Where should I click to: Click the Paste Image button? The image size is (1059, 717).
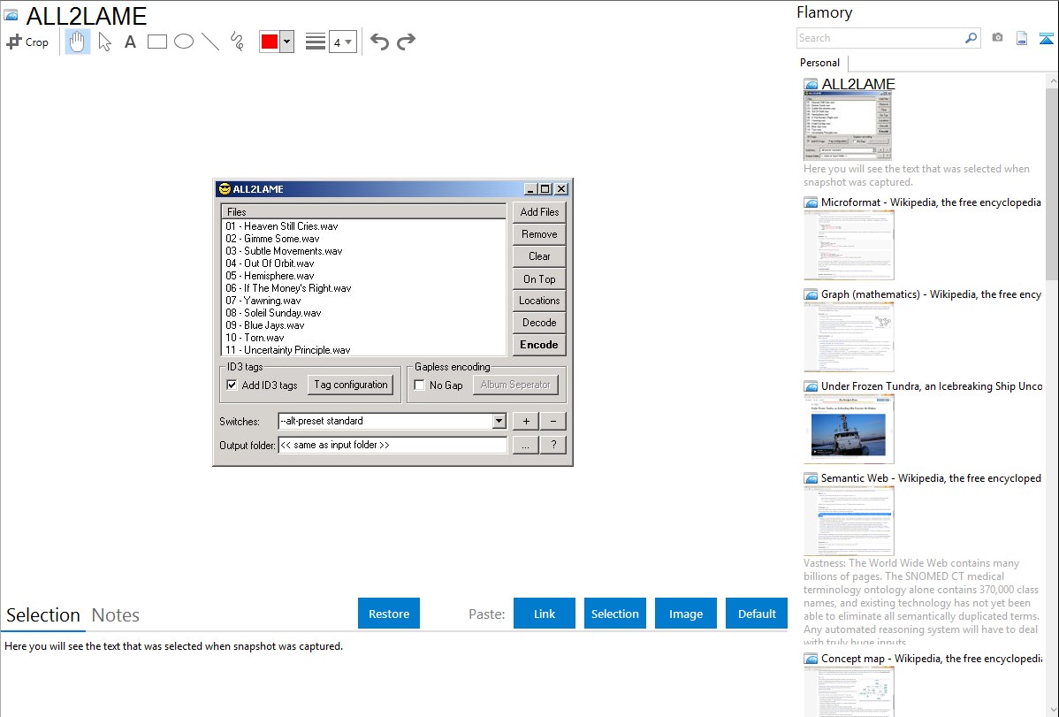tap(685, 614)
